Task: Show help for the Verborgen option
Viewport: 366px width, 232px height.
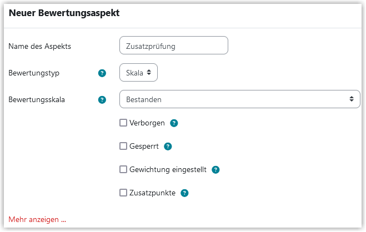Action: (174, 123)
